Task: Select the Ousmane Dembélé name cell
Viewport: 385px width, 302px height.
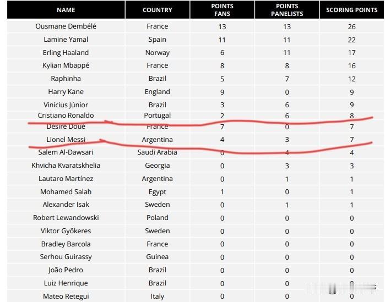Action: [x=66, y=26]
